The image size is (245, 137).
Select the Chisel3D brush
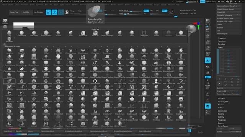click(59, 51)
